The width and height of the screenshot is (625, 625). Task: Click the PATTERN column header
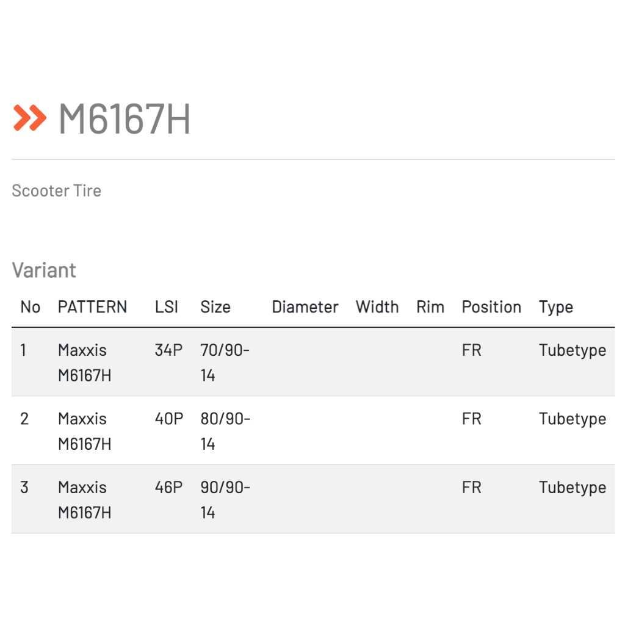92,307
